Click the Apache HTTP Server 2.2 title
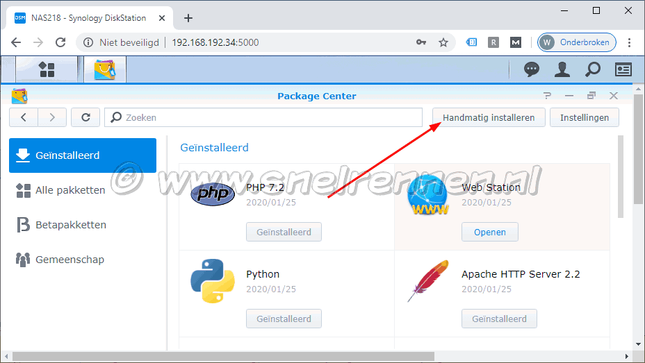645x363 pixels. pyautogui.click(x=521, y=274)
